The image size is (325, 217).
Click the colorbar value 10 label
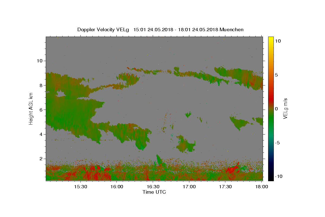(x=278, y=41)
